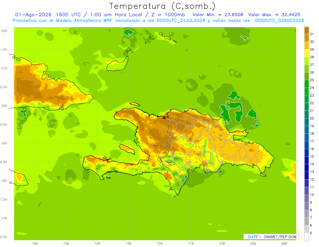Click the '70W' longitude axis label
Image resolution: width=319 pixels, height=247 pixels.
click(222, 244)
